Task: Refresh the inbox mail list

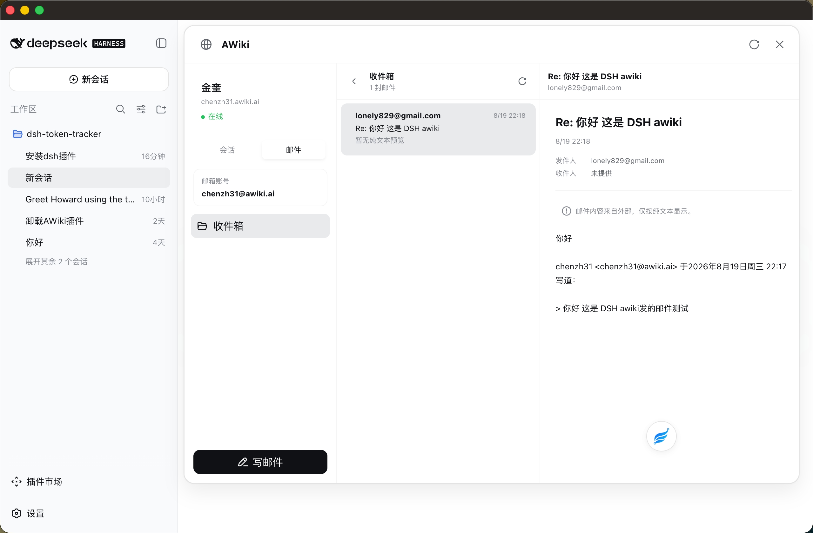Action: click(522, 81)
